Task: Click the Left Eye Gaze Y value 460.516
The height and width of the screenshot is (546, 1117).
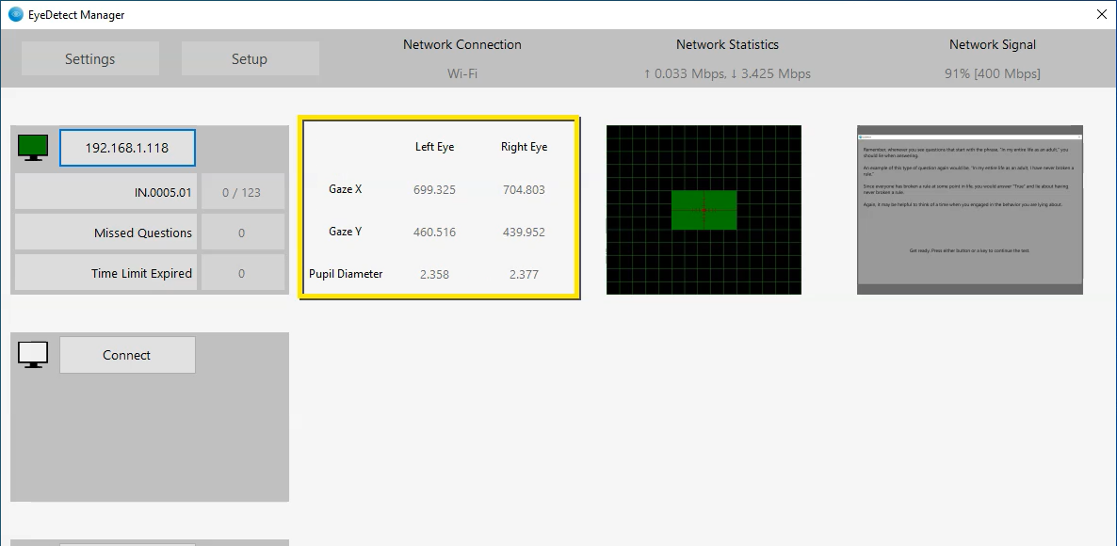Action: coord(434,233)
